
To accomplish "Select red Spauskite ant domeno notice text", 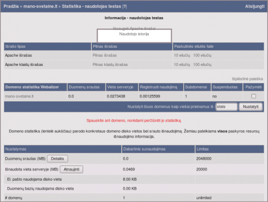I will click(134, 121).
